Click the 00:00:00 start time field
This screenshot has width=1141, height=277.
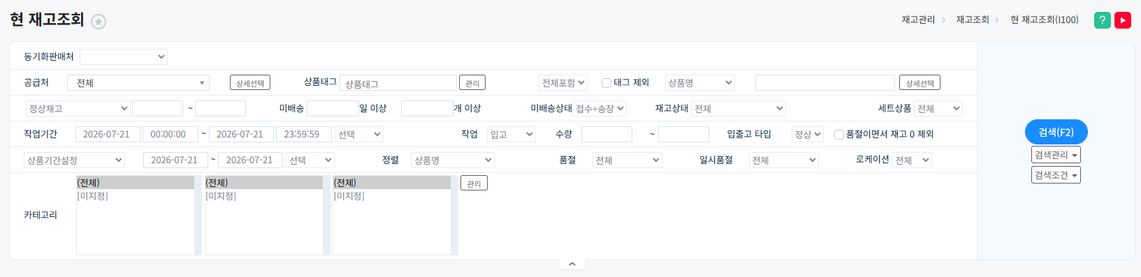pyautogui.click(x=170, y=134)
